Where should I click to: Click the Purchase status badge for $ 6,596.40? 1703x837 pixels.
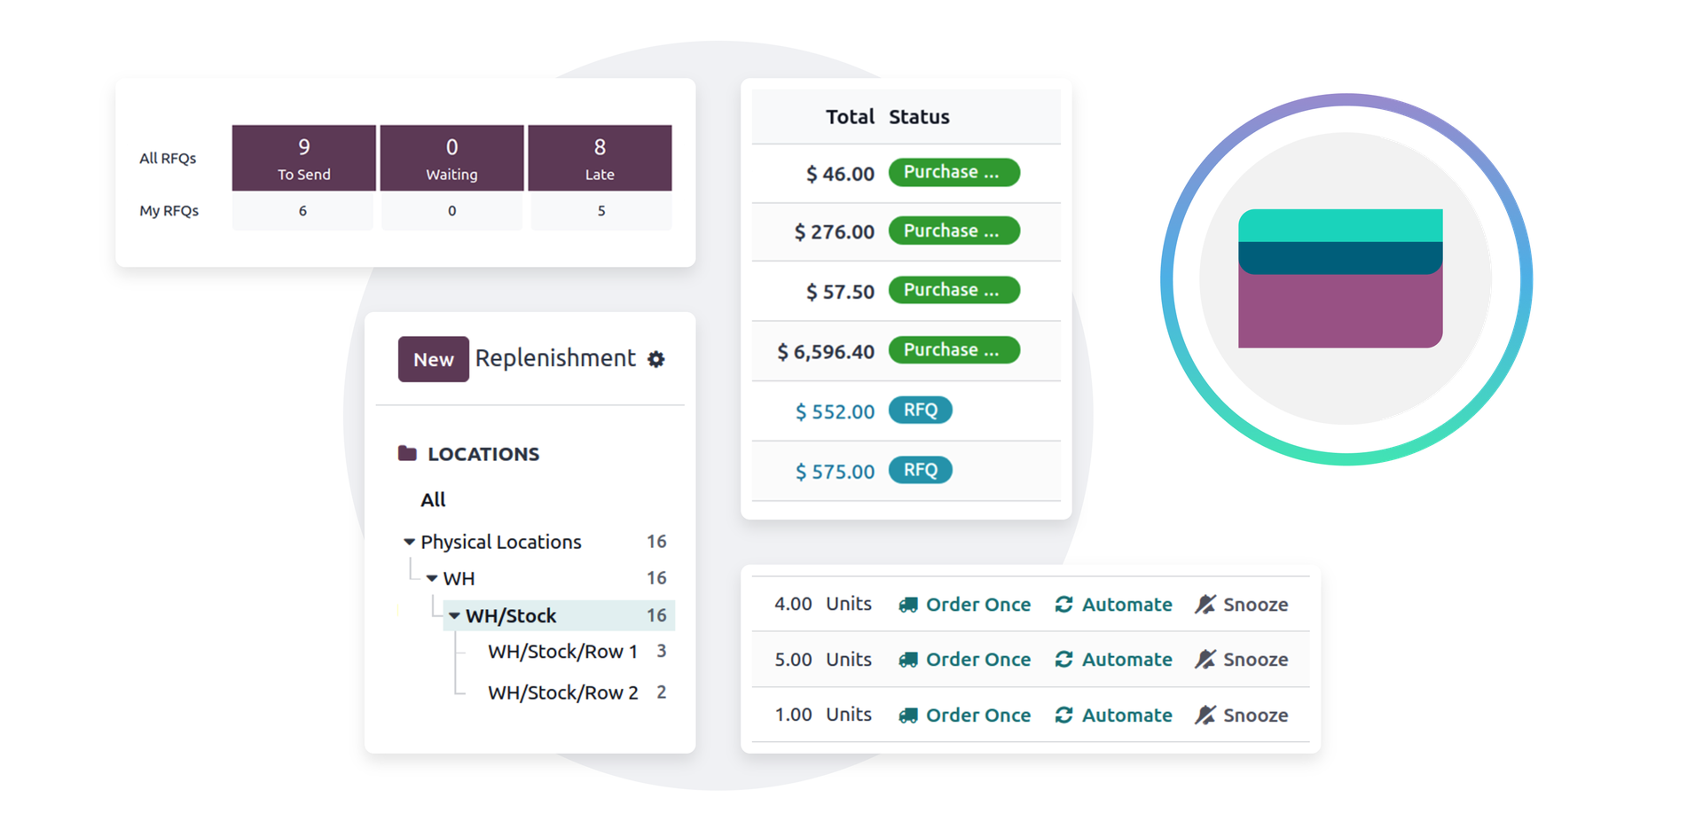[954, 350]
